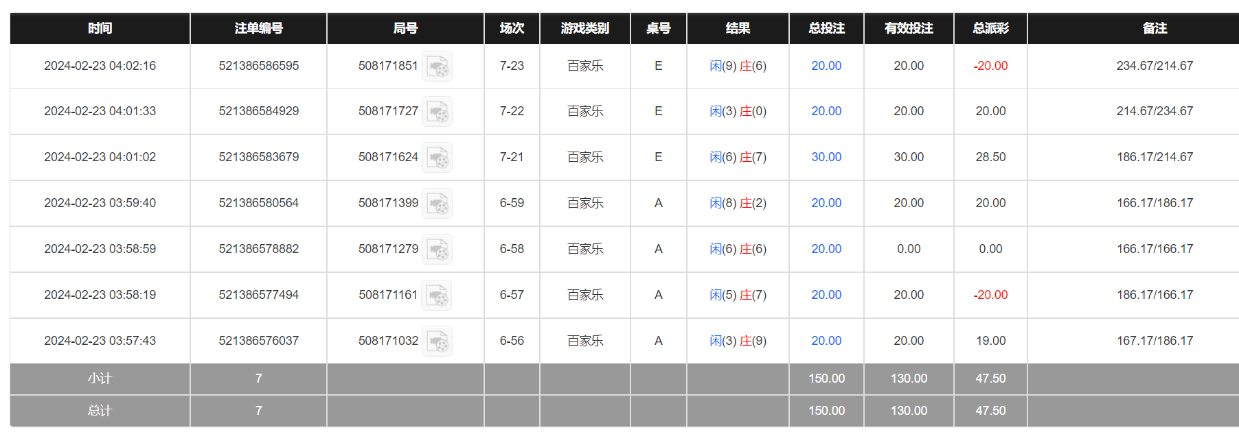Click timestamp 2024-02-23 03:58:59
Screen dimensions: 1239x432
[100, 249]
